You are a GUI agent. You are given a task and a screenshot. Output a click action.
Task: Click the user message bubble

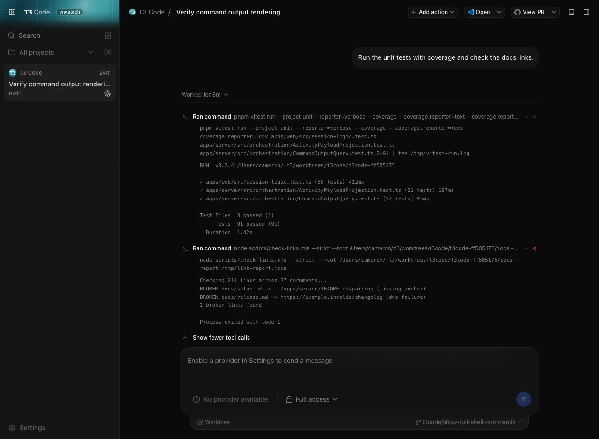pyautogui.click(x=446, y=57)
